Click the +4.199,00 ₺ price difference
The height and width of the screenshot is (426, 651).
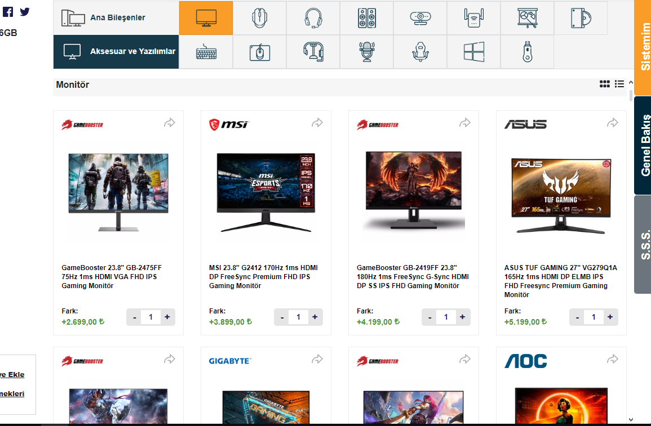378,322
